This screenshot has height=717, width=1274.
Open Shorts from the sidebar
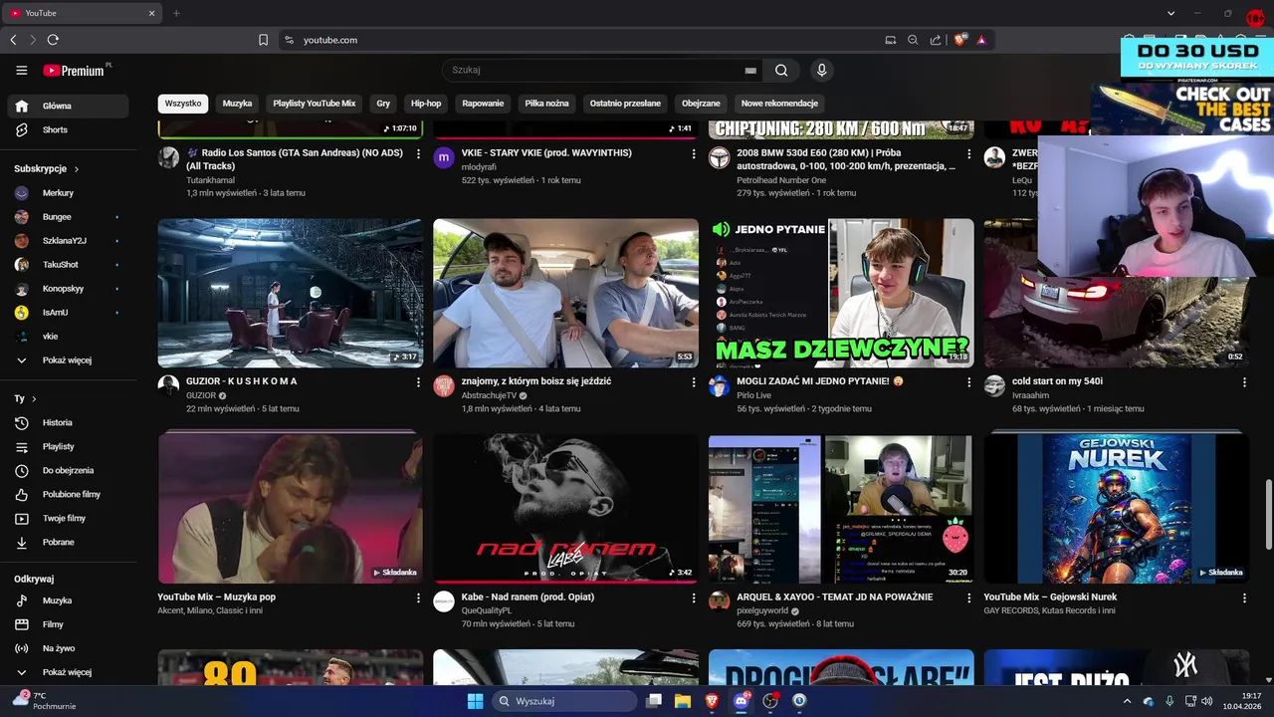[x=68, y=129]
